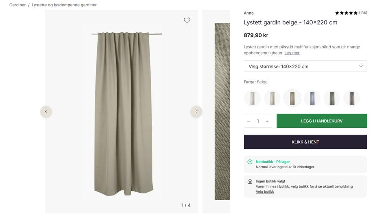Viewport: 378px width, 221px height.
Task: Go to next product image arrow
Action: [196, 112]
